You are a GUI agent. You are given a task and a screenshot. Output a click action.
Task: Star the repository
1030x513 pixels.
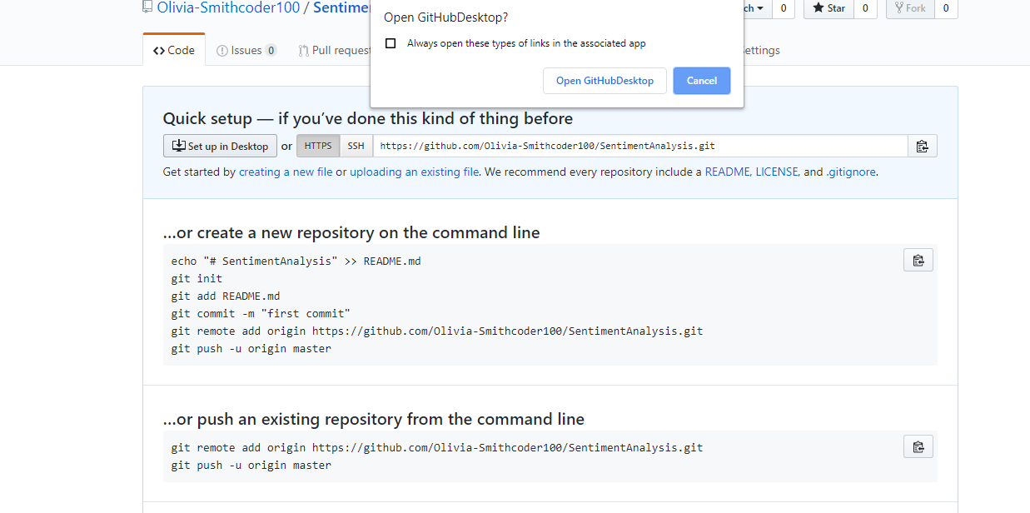click(x=828, y=8)
